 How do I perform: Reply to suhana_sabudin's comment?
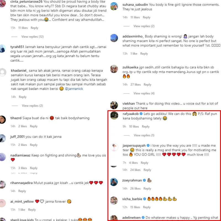146,17
